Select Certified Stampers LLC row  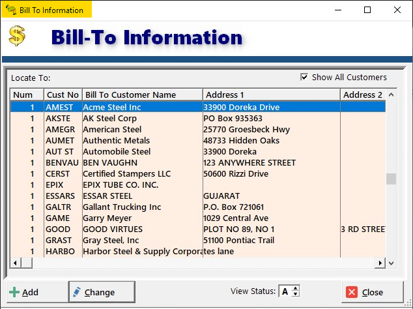coord(198,174)
